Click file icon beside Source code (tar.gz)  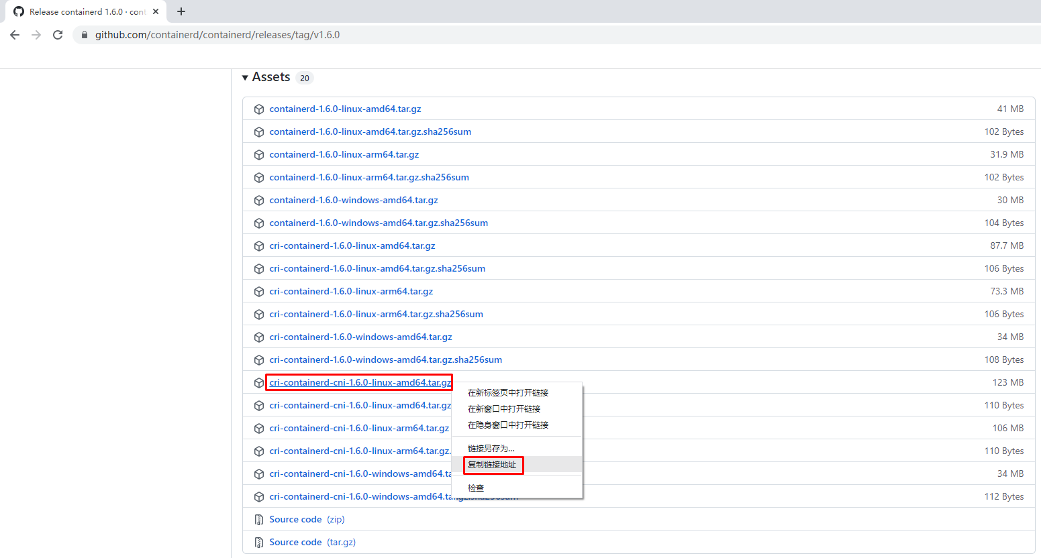point(259,543)
